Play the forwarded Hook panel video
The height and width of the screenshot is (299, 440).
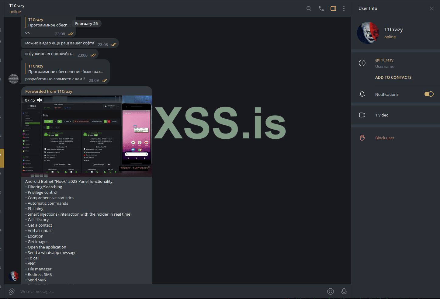click(x=87, y=136)
